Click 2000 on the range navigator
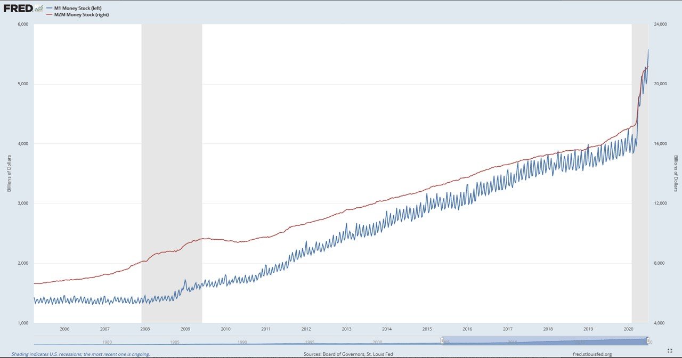This screenshot has height=358, width=682. tap(377, 342)
